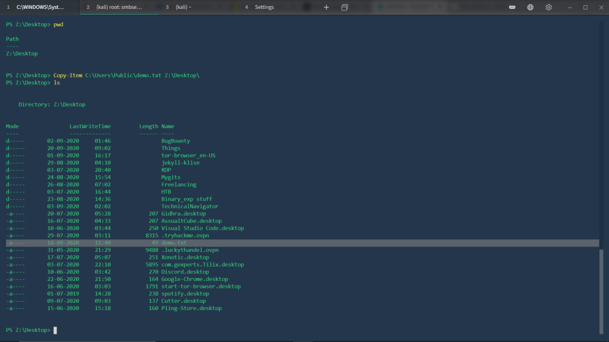Click the Mygits directory name
The image size is (609, 342).
coord(171,177)
